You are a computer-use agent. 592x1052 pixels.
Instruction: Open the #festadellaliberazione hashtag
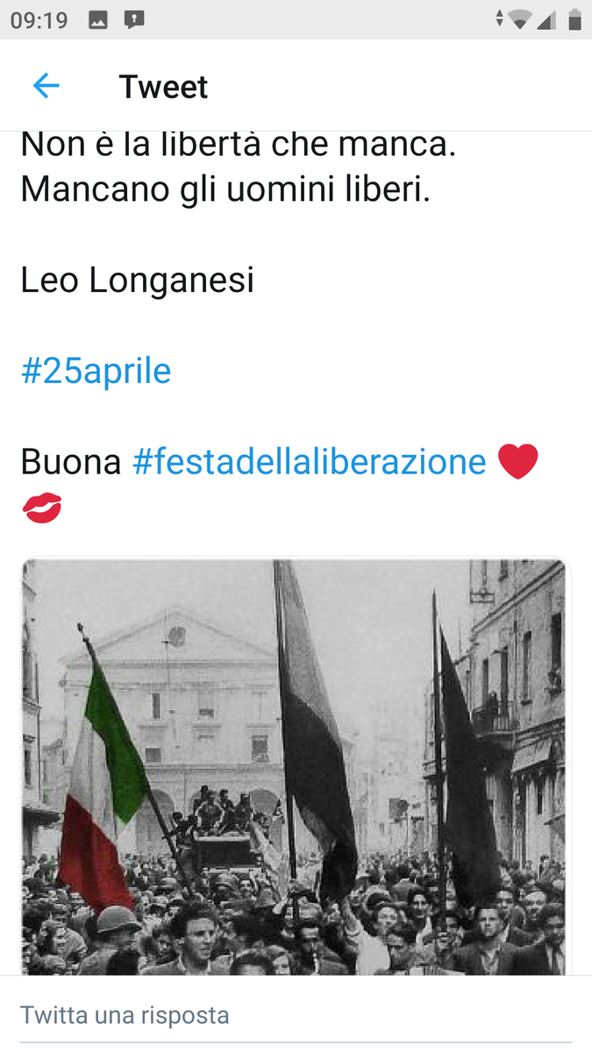pos(309,461)
